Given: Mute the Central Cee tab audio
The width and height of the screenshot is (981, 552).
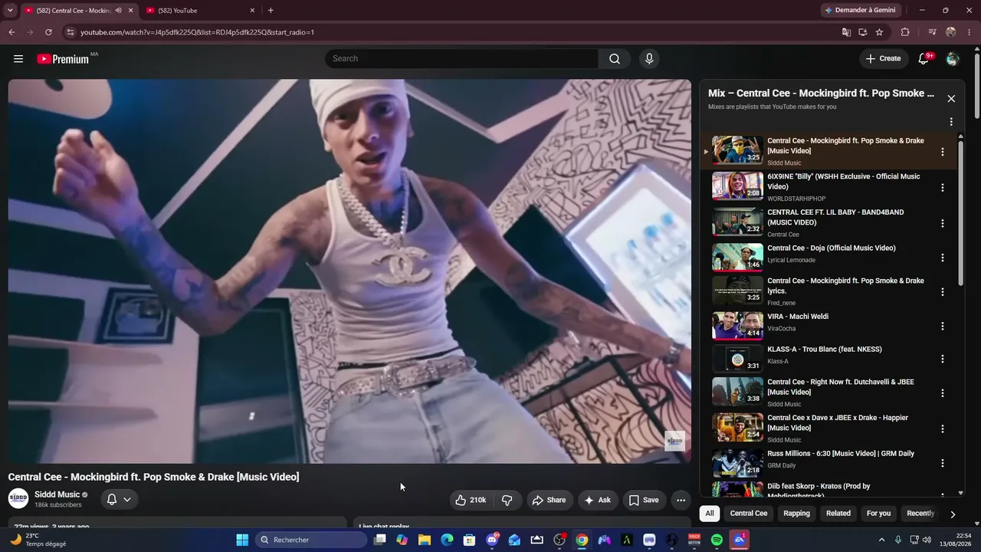Looking at the screenshot, I should (118, 11).
